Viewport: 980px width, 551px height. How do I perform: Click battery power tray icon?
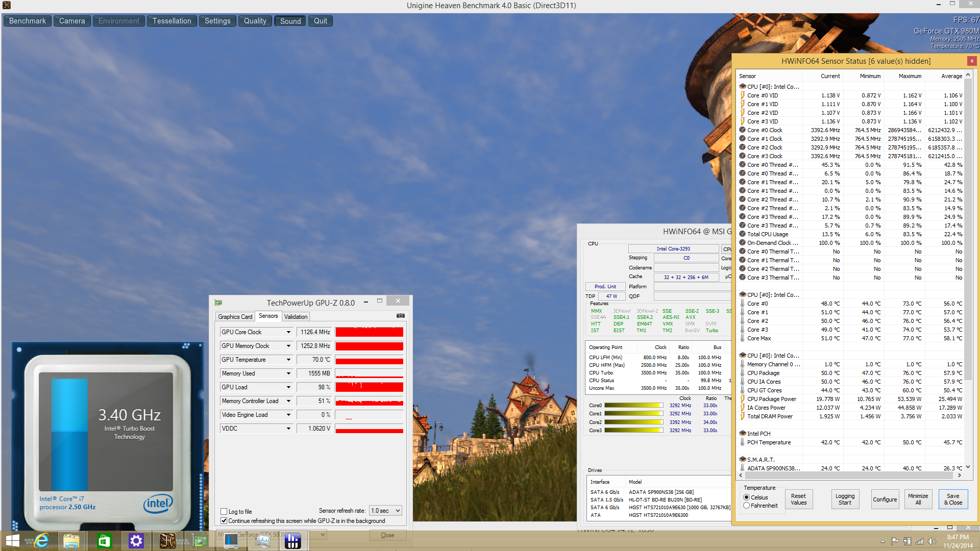pos(908,541)
